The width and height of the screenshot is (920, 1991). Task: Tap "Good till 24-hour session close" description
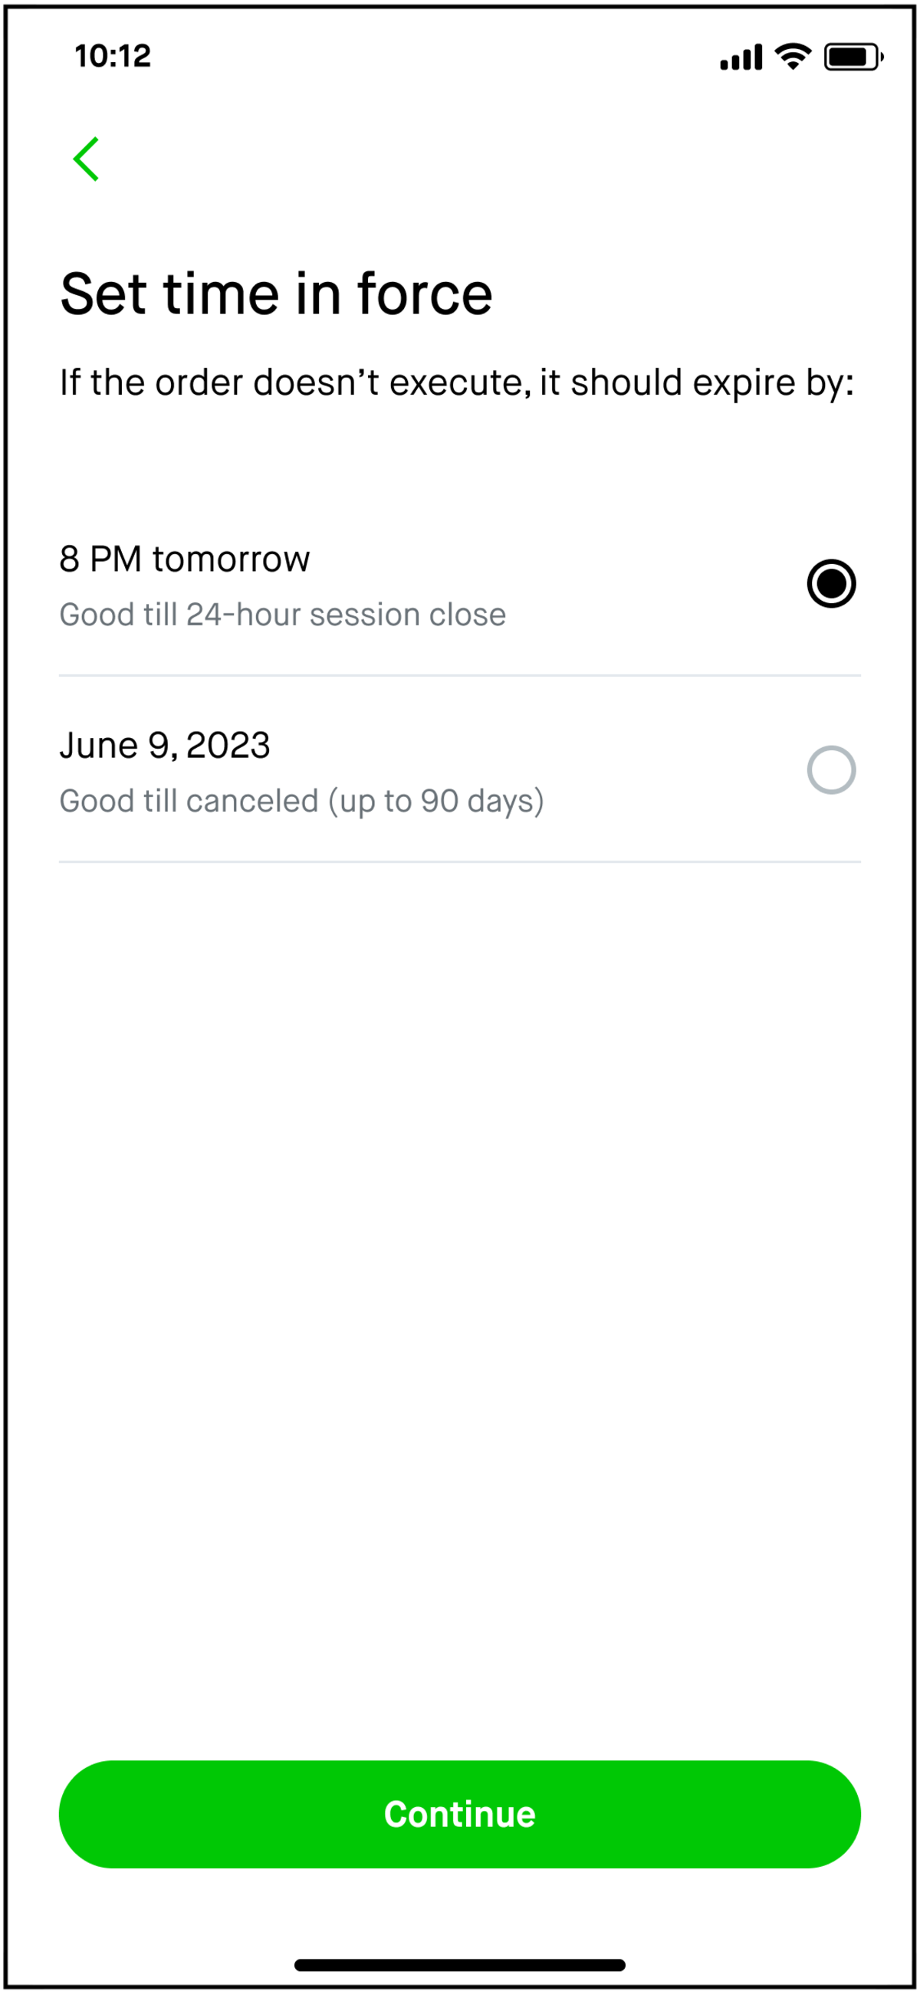pos(283,615)
